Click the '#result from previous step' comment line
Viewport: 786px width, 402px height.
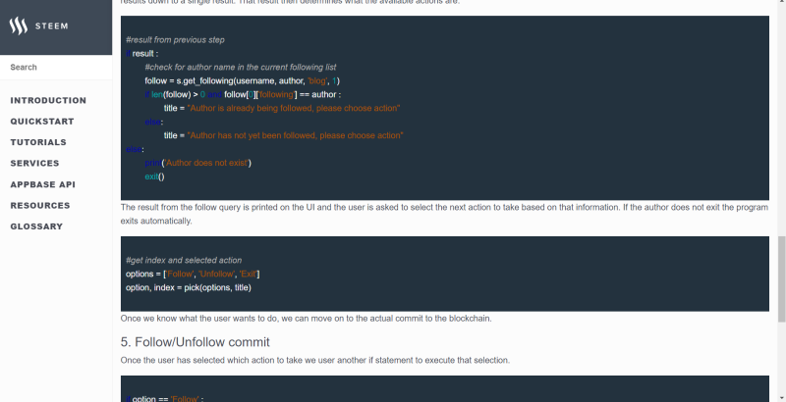175,40
